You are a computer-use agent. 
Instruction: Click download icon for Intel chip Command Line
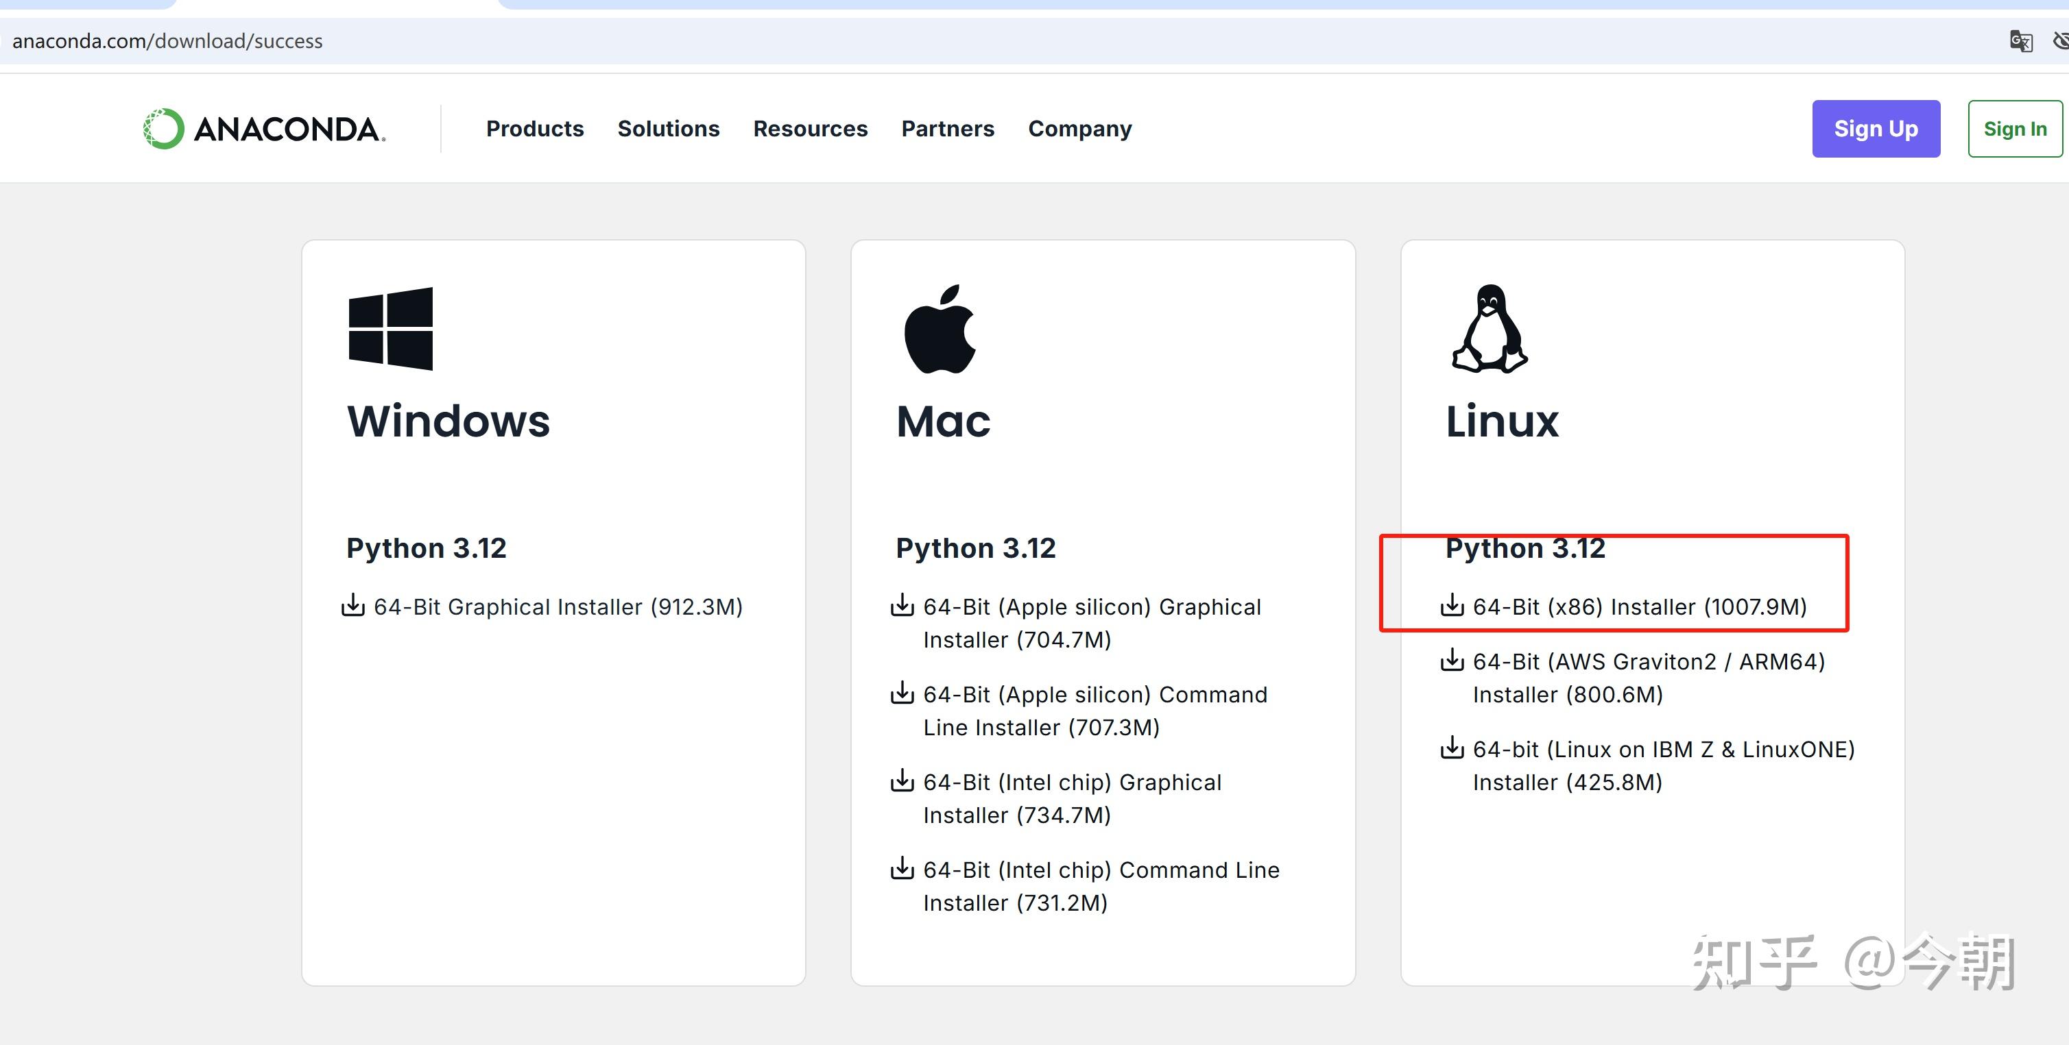click(902, 868)
